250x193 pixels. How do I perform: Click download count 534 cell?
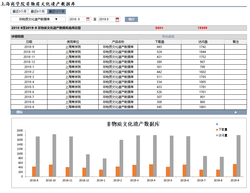coord(159,82)
